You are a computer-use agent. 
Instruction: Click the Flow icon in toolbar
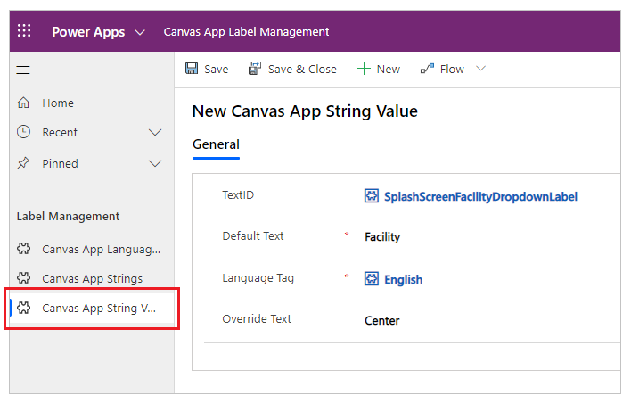pos(427,69)
